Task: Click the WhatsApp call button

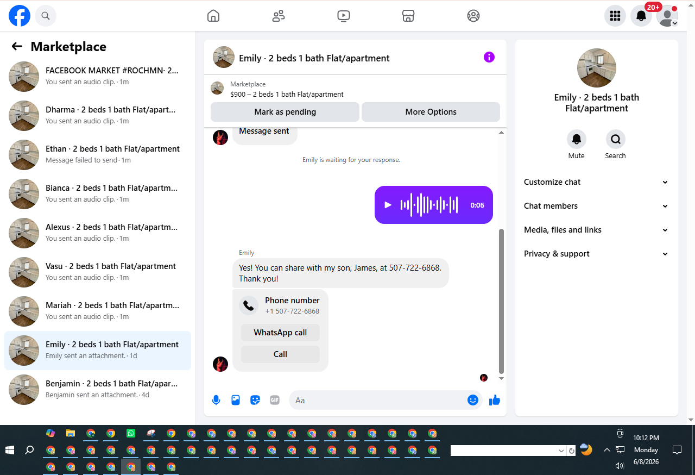Action: (x=280, y=333)
